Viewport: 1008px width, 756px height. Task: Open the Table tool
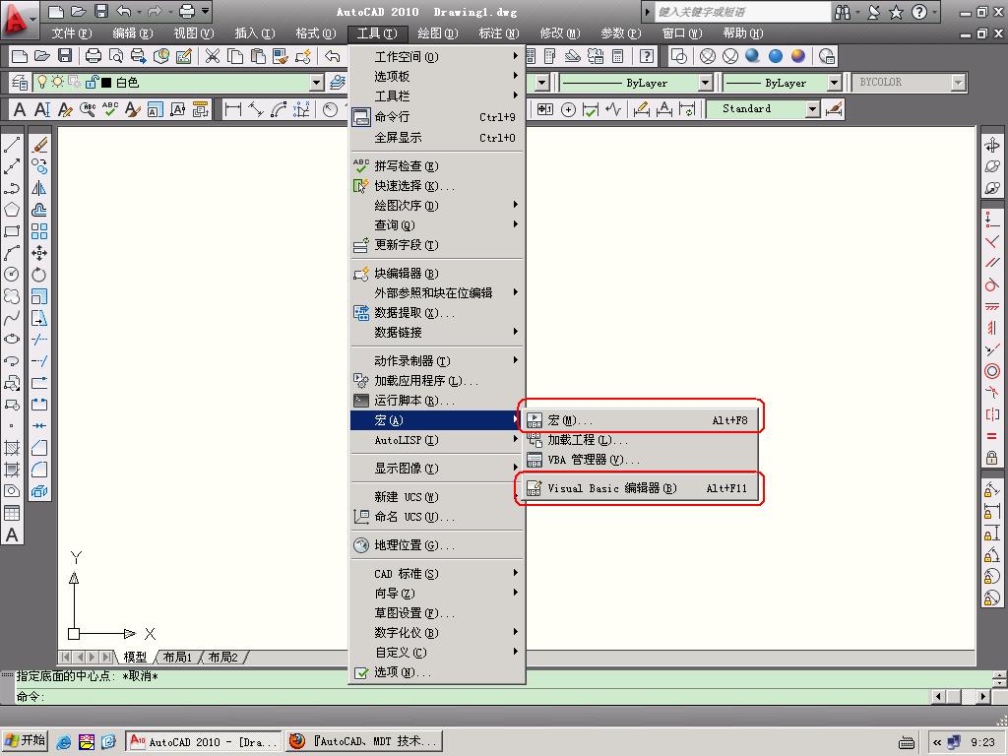[12, 513]
